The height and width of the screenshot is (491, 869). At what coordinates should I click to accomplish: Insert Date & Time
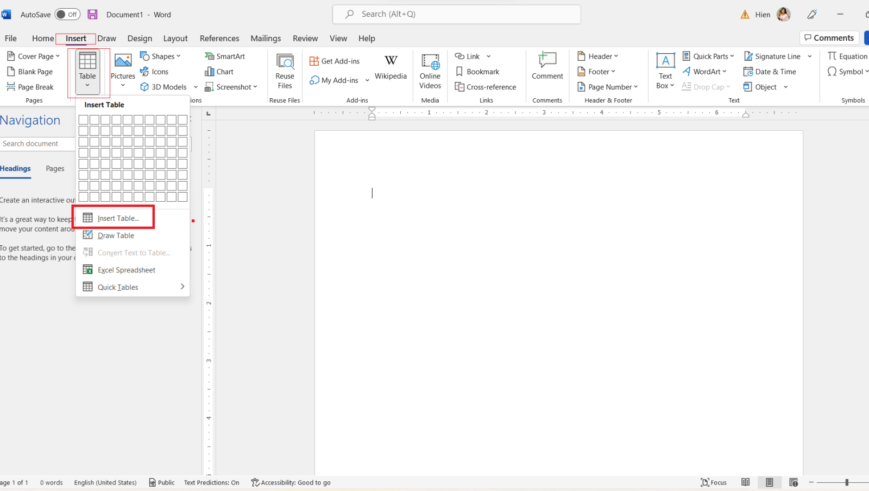click(770, 72)
